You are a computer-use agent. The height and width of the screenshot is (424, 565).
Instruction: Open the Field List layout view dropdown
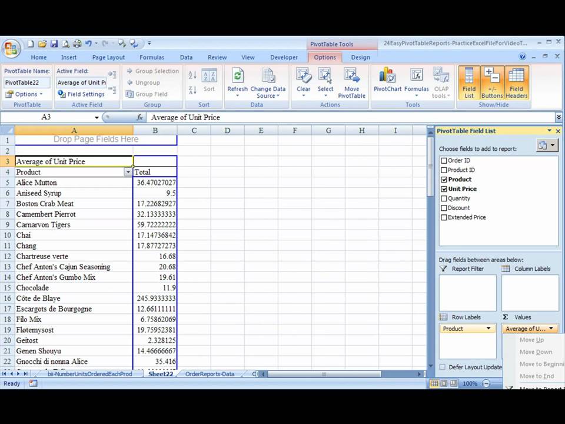(x=547, y=145)
